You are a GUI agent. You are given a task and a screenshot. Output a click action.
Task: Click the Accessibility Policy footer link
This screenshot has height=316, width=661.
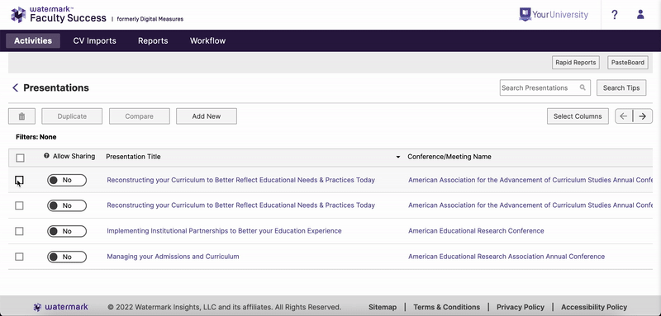(x=594, y=307)
